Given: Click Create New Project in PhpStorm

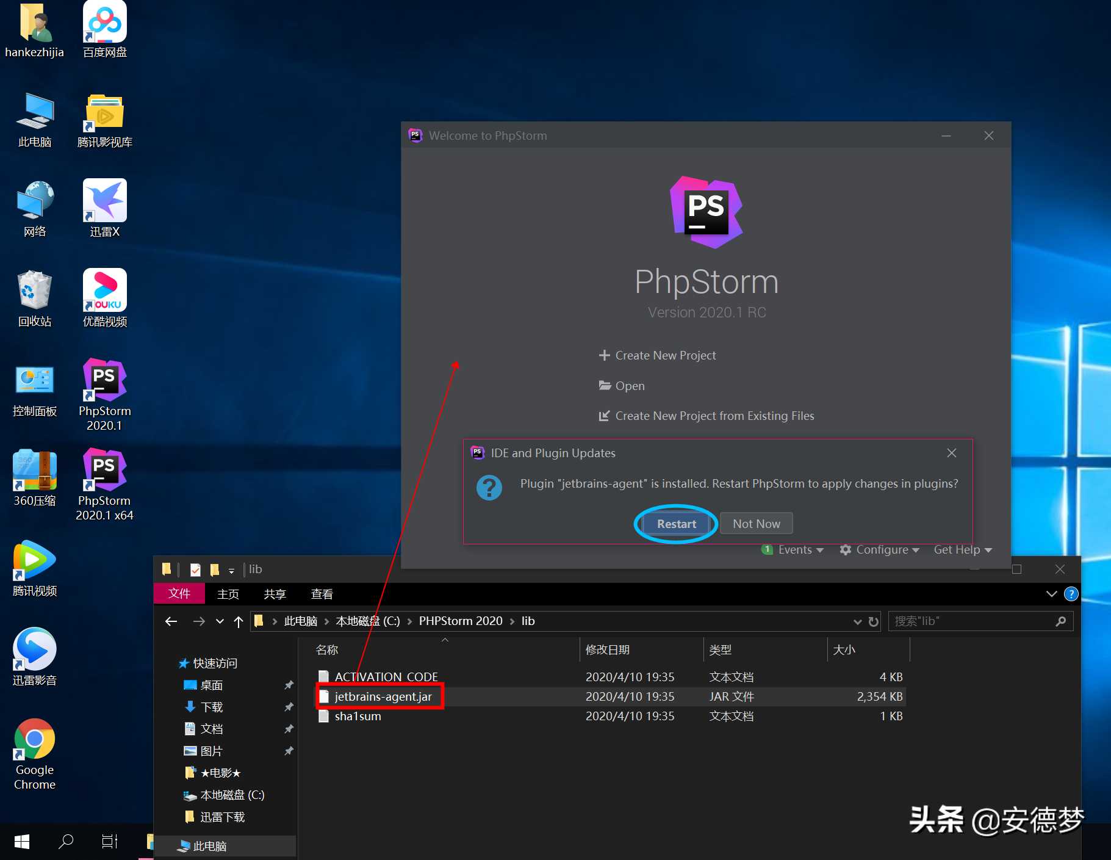Looking at the screenshot, I should pyautogui.click(x=658, y=355).
